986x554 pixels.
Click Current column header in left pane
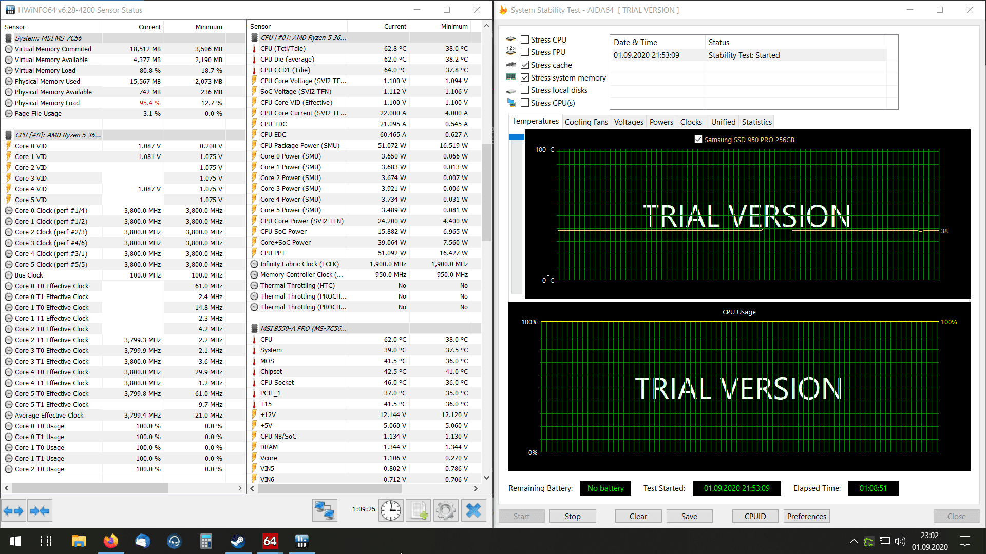133,27
